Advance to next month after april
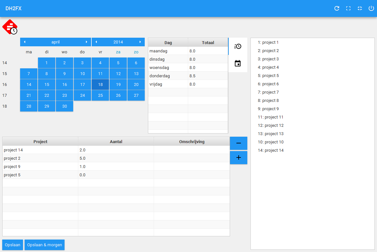Viewport: 377px width, 252px height. [86, 42]
